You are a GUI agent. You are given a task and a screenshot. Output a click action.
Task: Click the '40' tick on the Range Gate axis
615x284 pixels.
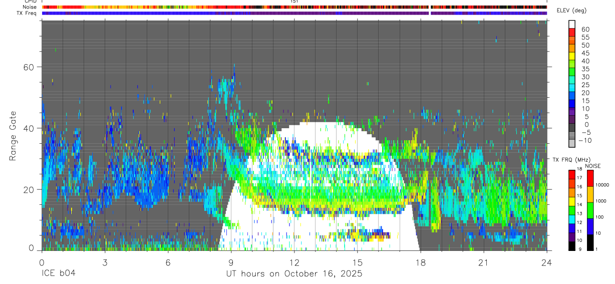29,128
